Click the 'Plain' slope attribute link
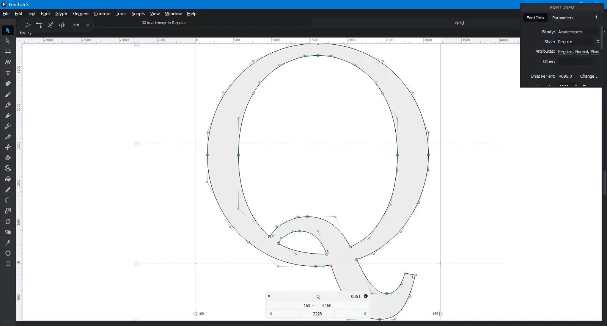The height and width of the screenshot is (326, 607). pos(595,52)
